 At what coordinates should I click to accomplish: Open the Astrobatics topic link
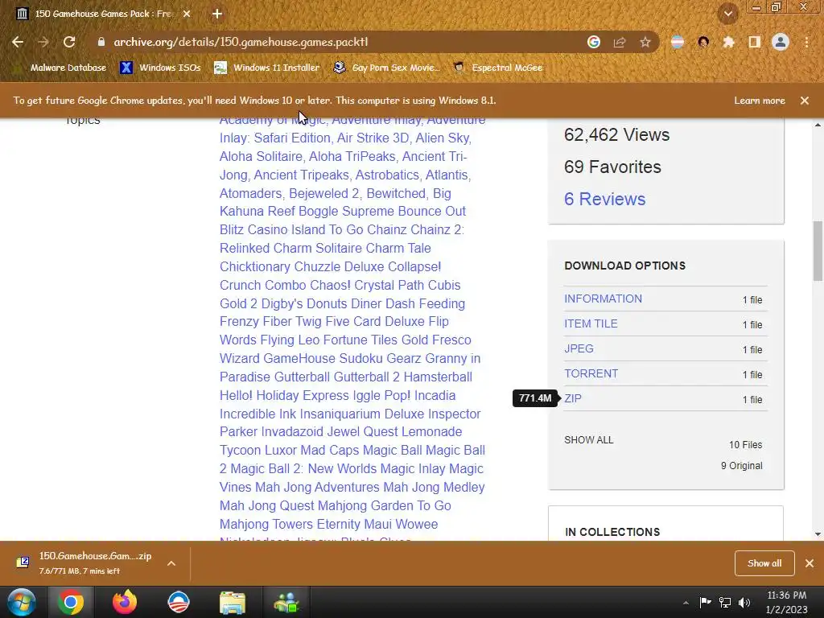pos(386,175)
